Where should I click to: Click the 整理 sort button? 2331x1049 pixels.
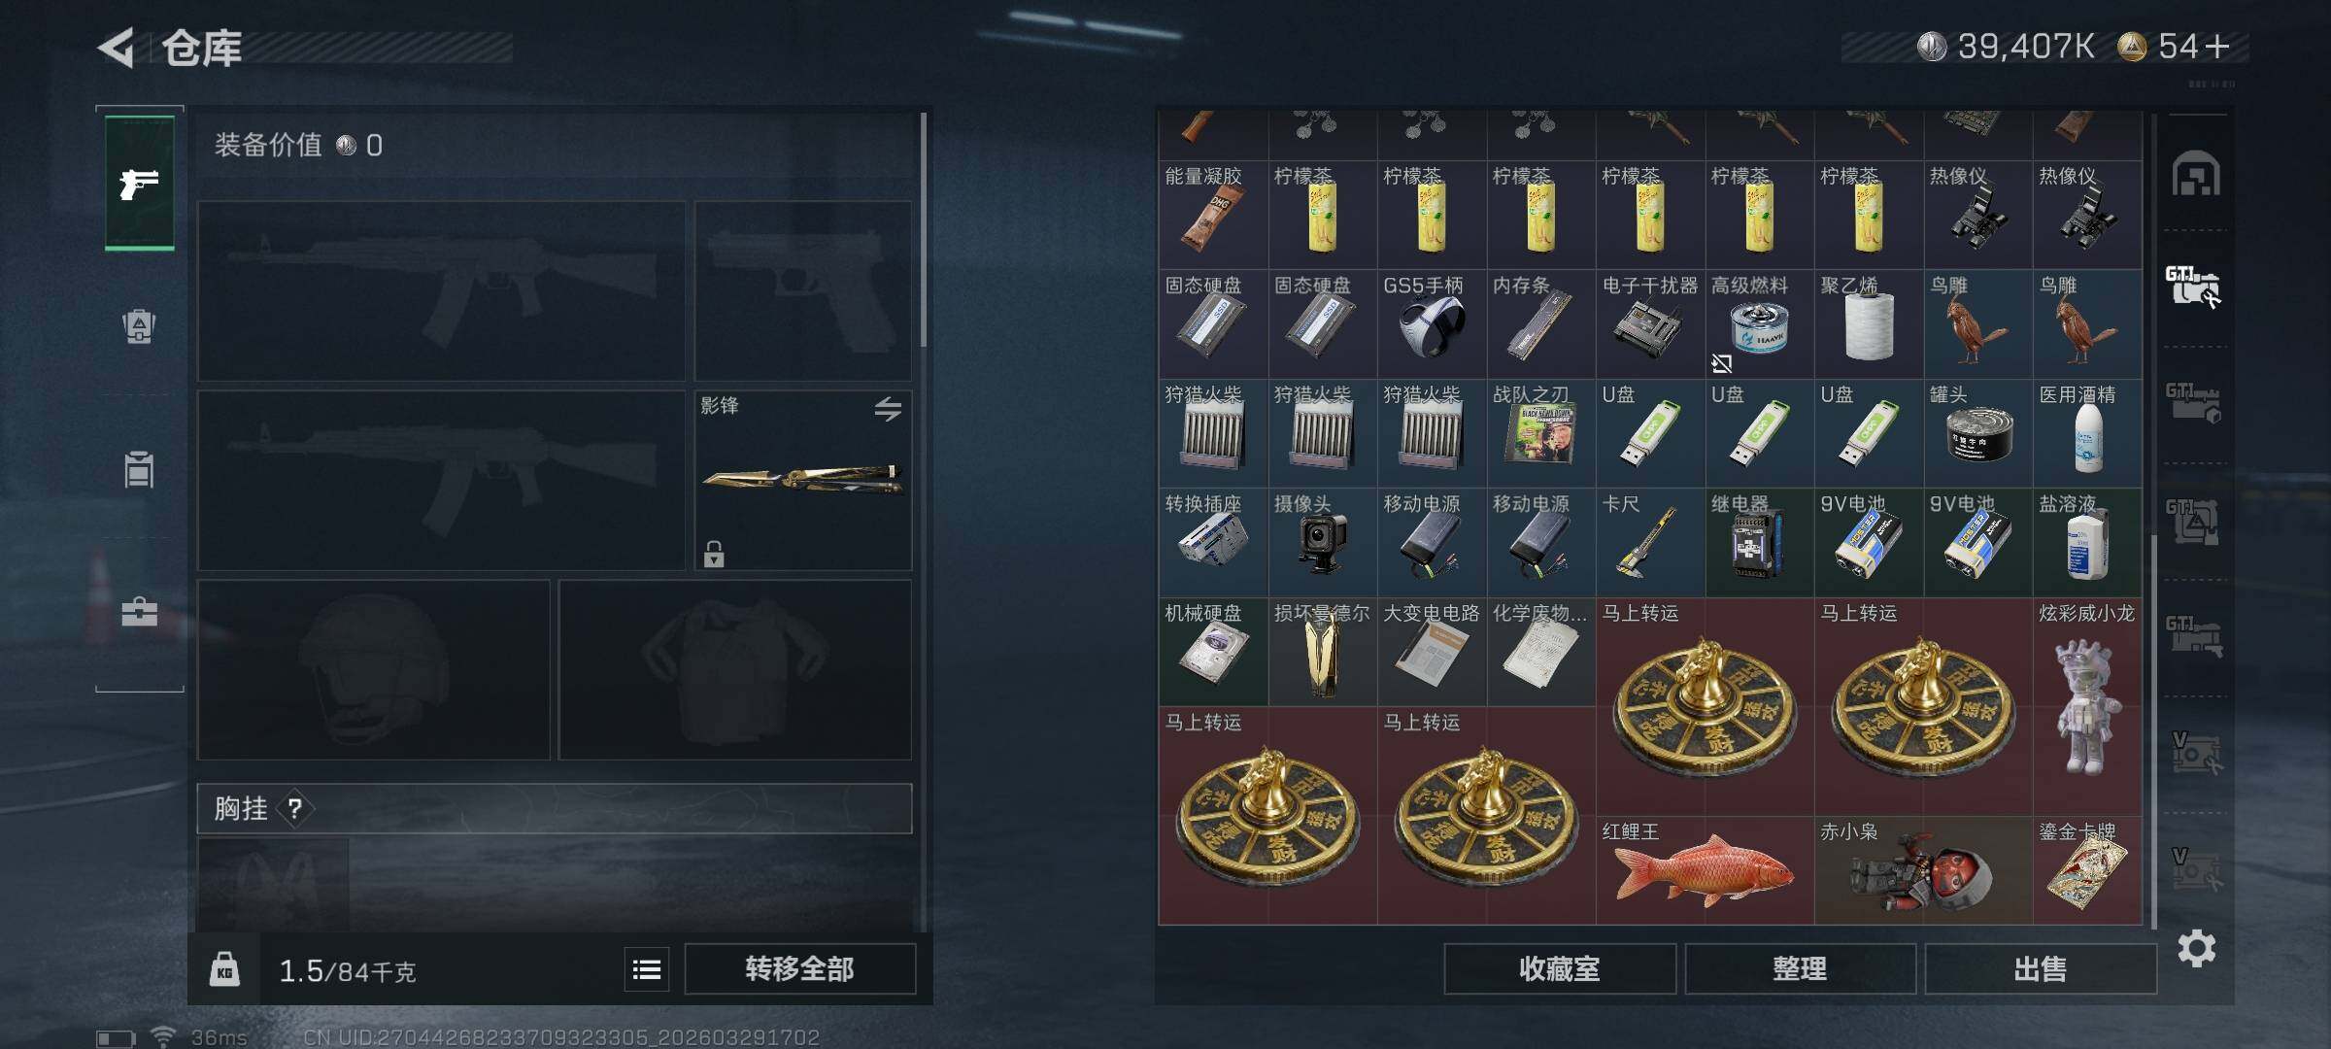pos(1800,969)
